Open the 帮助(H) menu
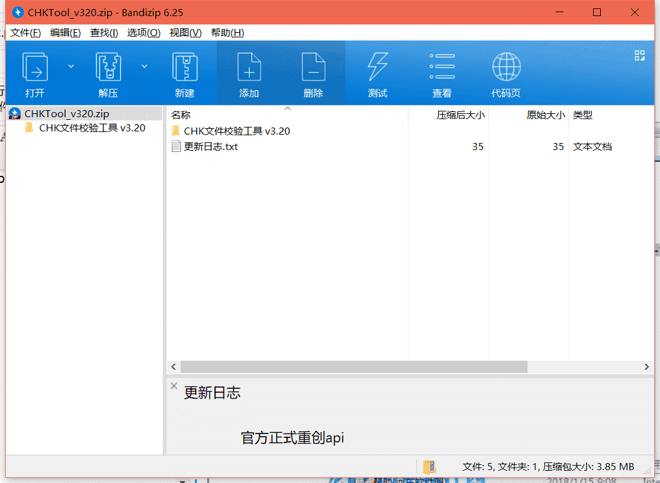This screenshot has width=660, height=483. tap(227, 33)
